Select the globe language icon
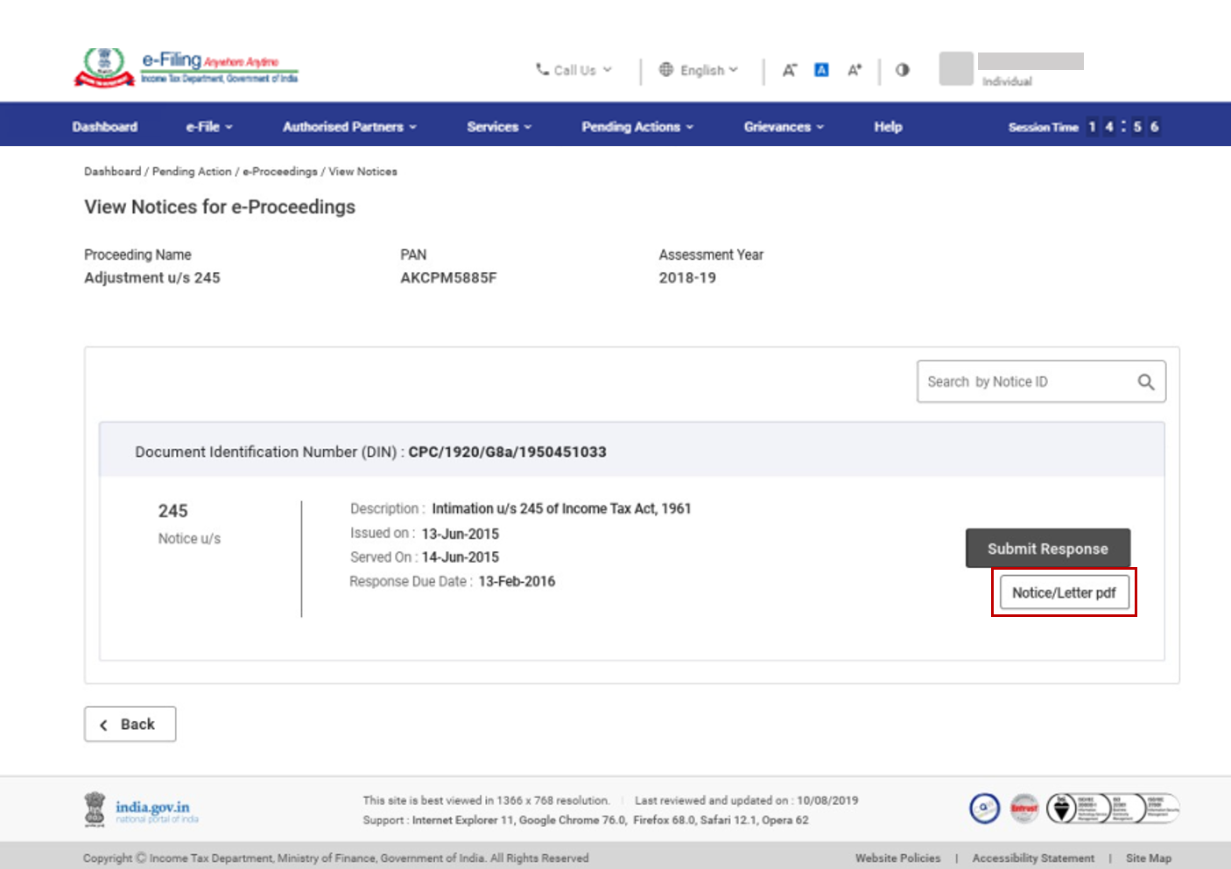This screenshot has height=869, width=1231. point(666,69)
